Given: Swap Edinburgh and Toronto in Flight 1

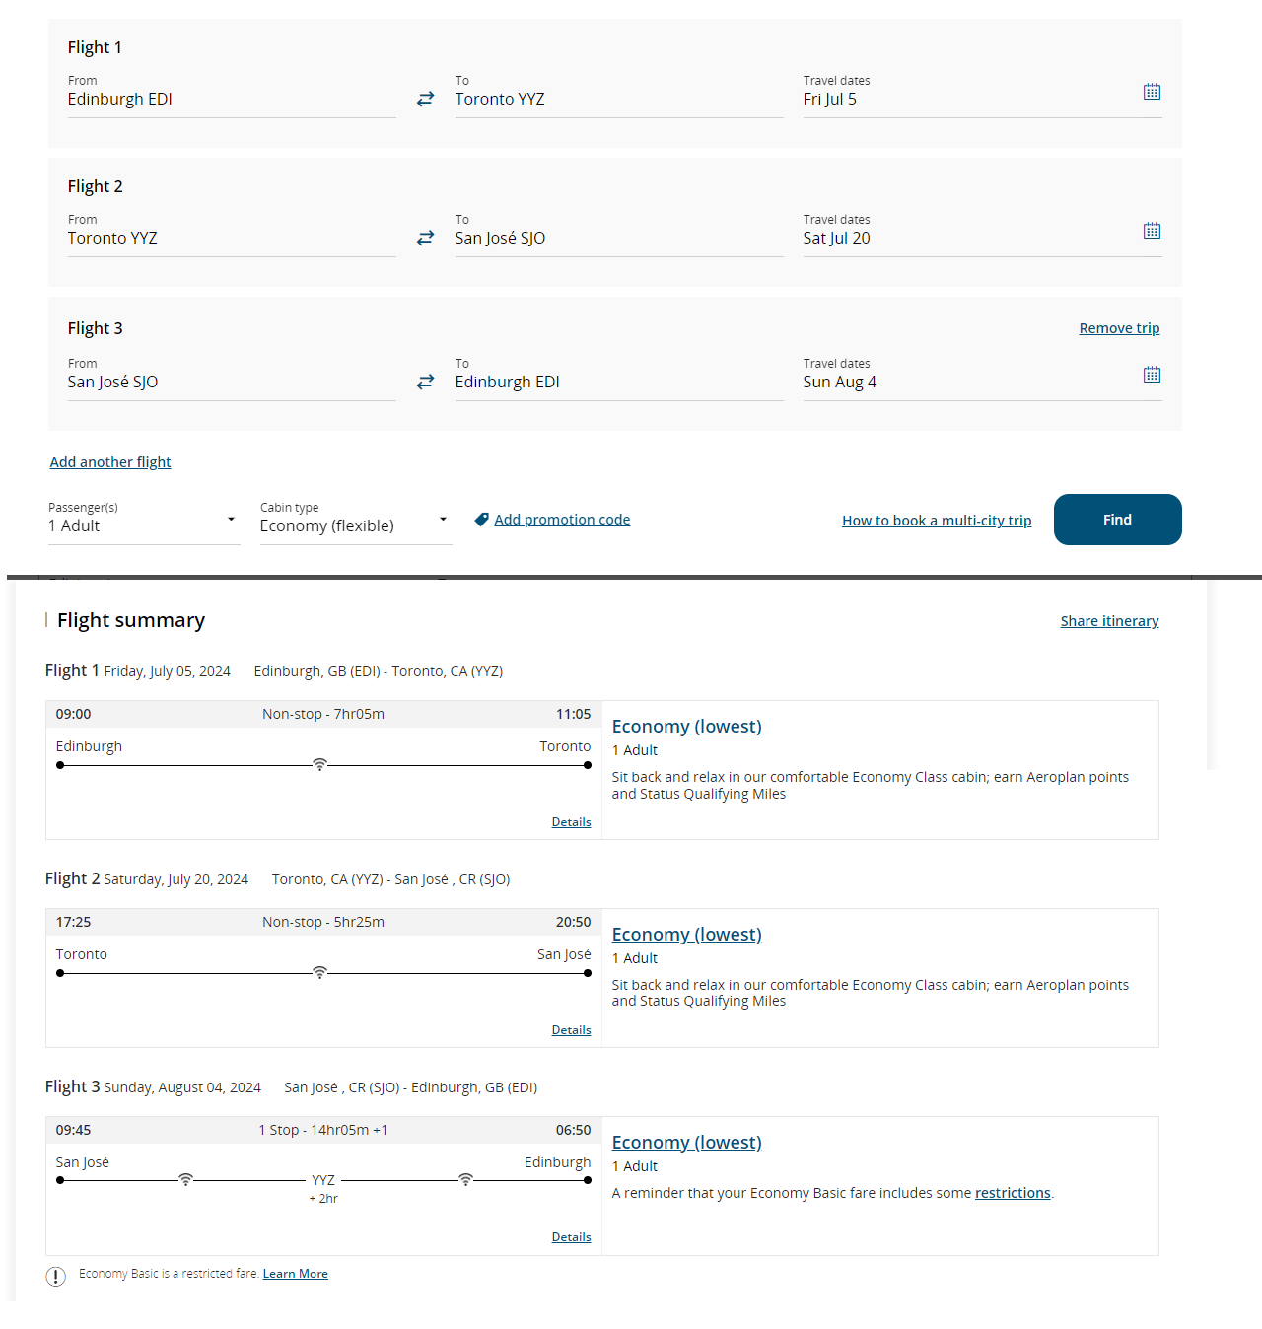Looking at the screenshot, I should click(x=425, y=100).
